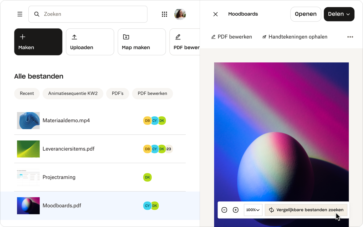Open the apps grid launcher

point(164,14)
